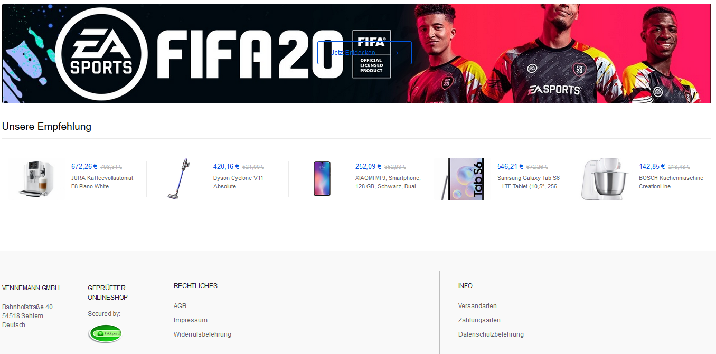Go to BOSCH Küchenmaschine CreationLine title
716x354 pixels.
coord(671,182)
